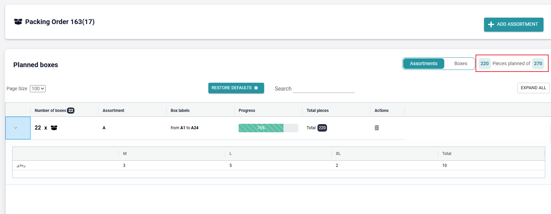Click the box icon beside Packing Order title
The height and width of the screenshot is (214, 551).
(x=18, y=22)
